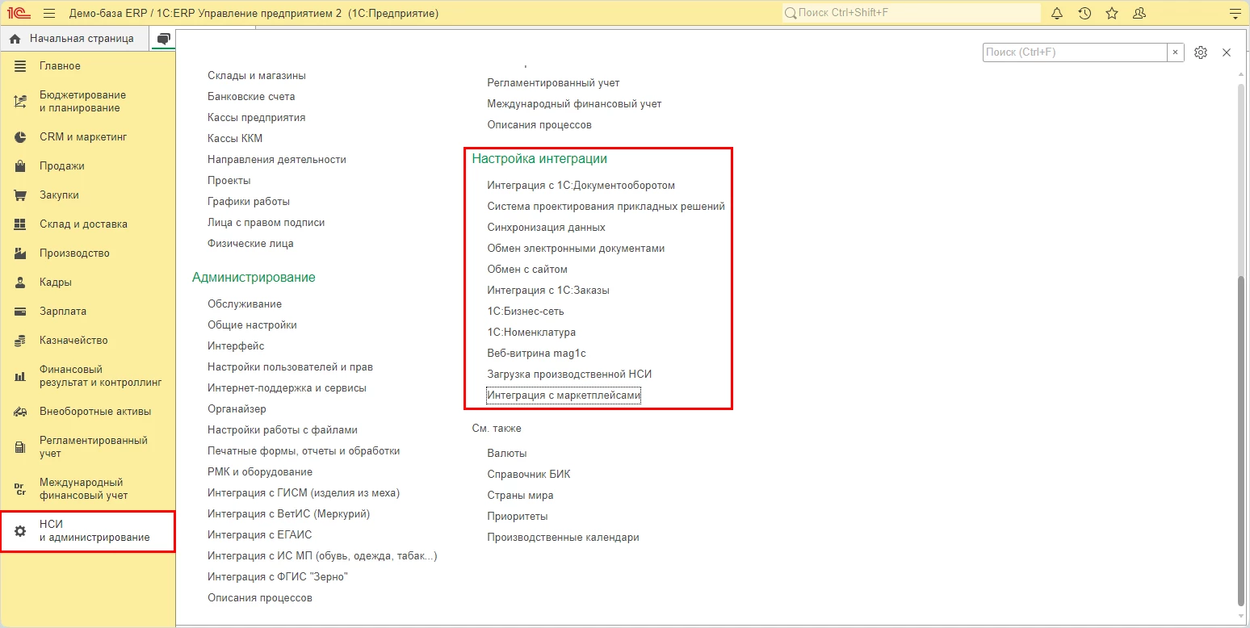The image size is (1250, 628).
Task: Click the user profile icon
Action: [1139, 14]
